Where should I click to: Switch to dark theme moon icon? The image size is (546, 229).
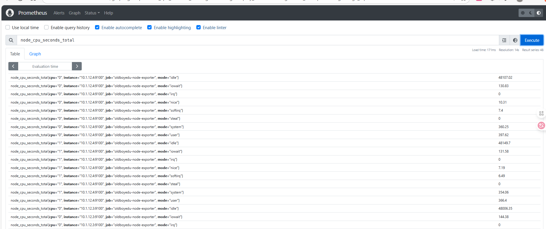[x=531, y=13]
